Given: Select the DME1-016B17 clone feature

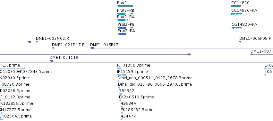Looking at the screenshot, I should 182,48.
